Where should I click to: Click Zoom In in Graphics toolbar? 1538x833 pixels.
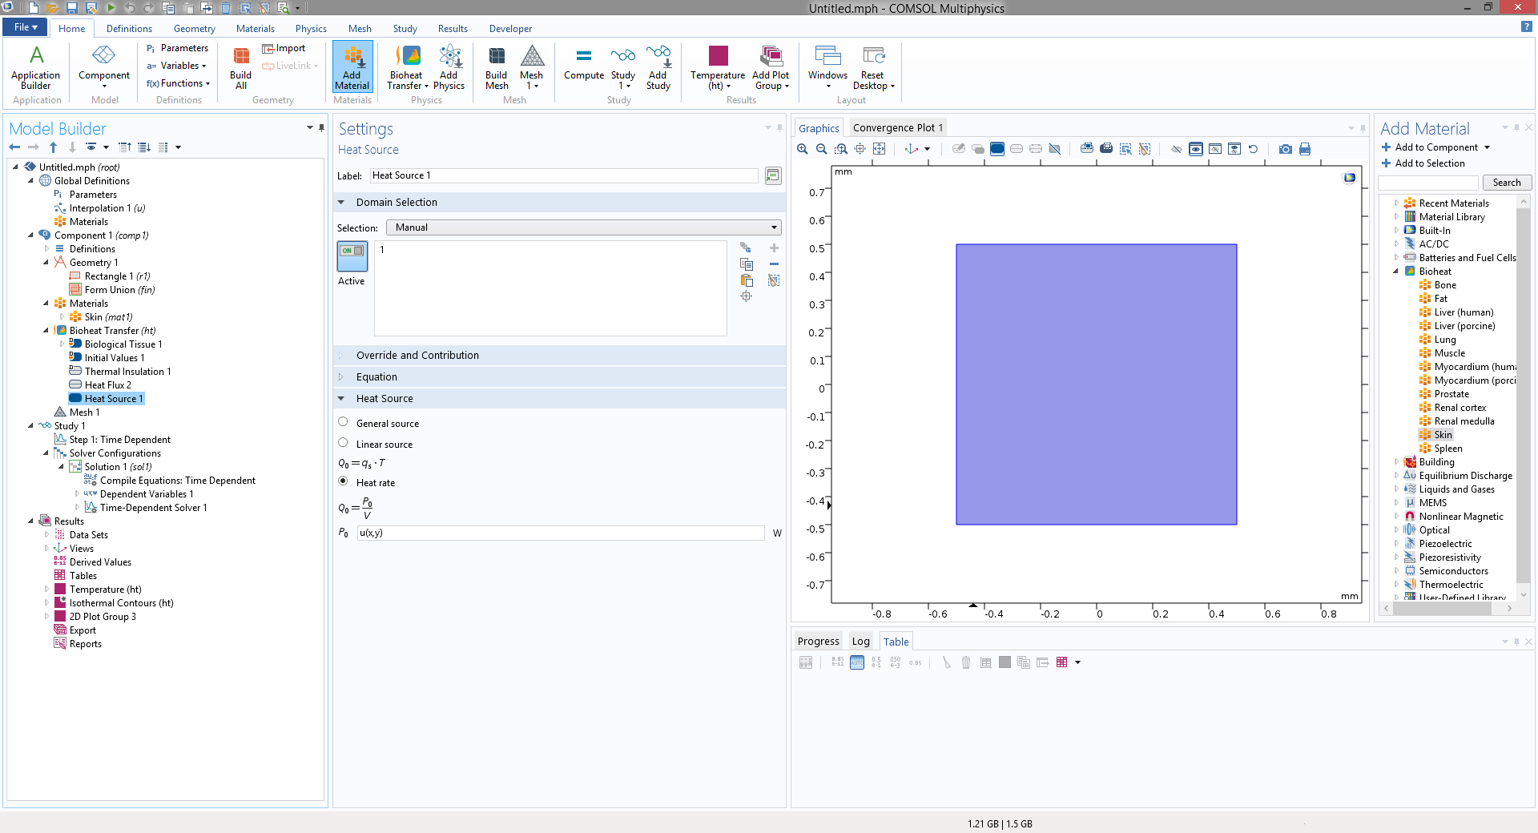click(x=803, y=149)
